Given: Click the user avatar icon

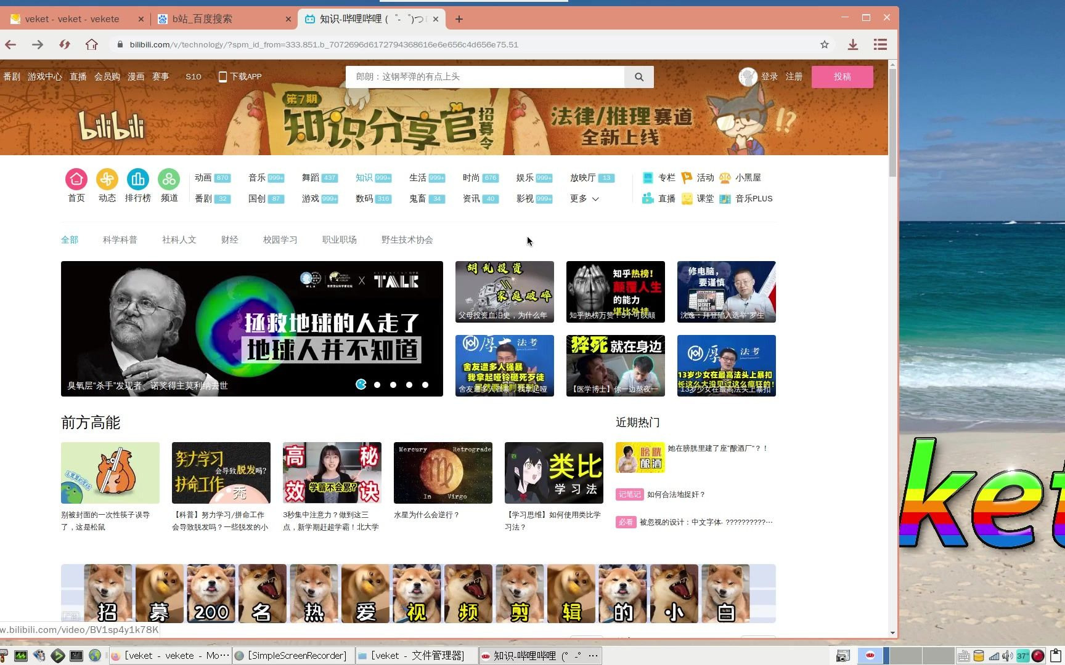Looking at the screenshot, I should click(x=748, y=76).
